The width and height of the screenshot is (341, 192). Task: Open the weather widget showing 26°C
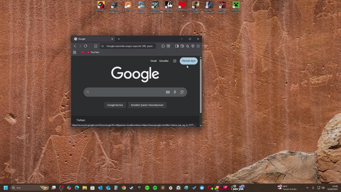(287, 188)
